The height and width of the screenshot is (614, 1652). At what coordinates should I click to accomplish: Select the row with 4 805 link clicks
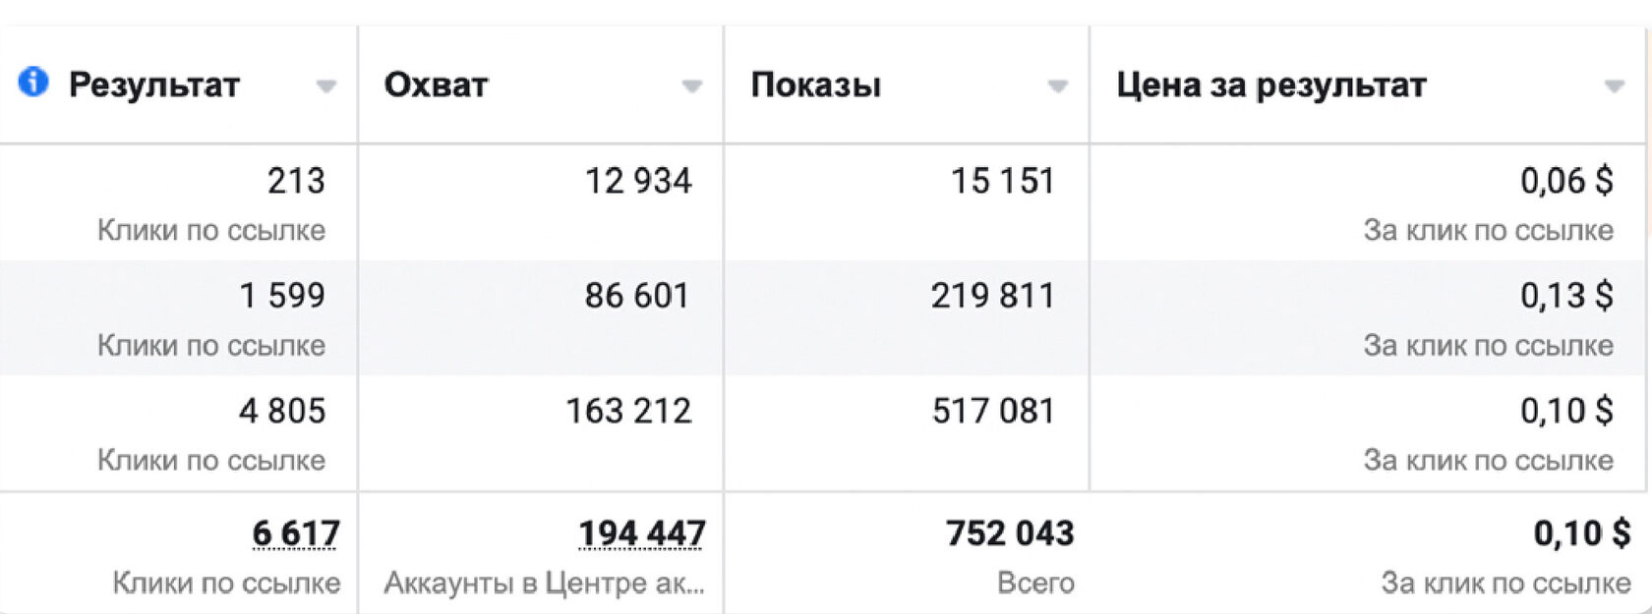click(x=826, y=433)
